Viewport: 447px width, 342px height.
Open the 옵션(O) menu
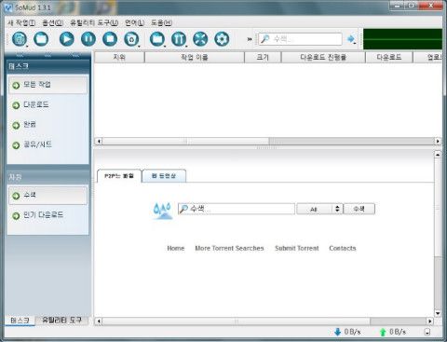53,22
